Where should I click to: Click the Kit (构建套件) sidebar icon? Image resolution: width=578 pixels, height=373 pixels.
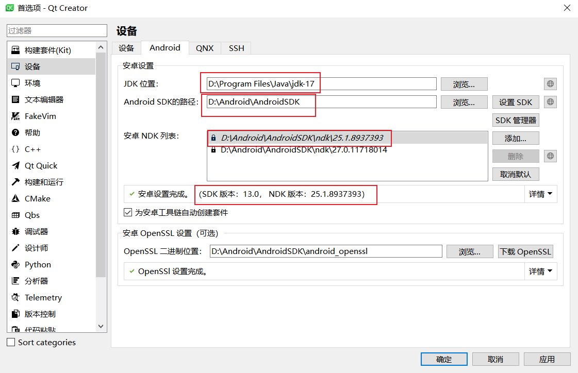[15, 50]
